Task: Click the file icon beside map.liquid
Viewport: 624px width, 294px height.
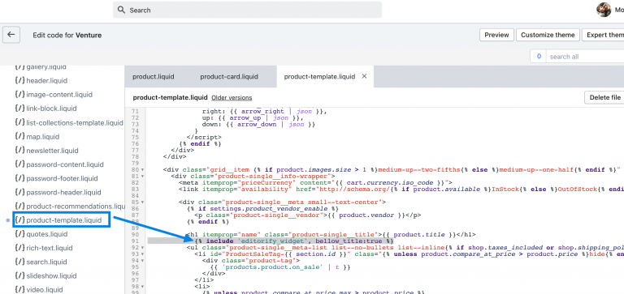Action: (19, 137)
